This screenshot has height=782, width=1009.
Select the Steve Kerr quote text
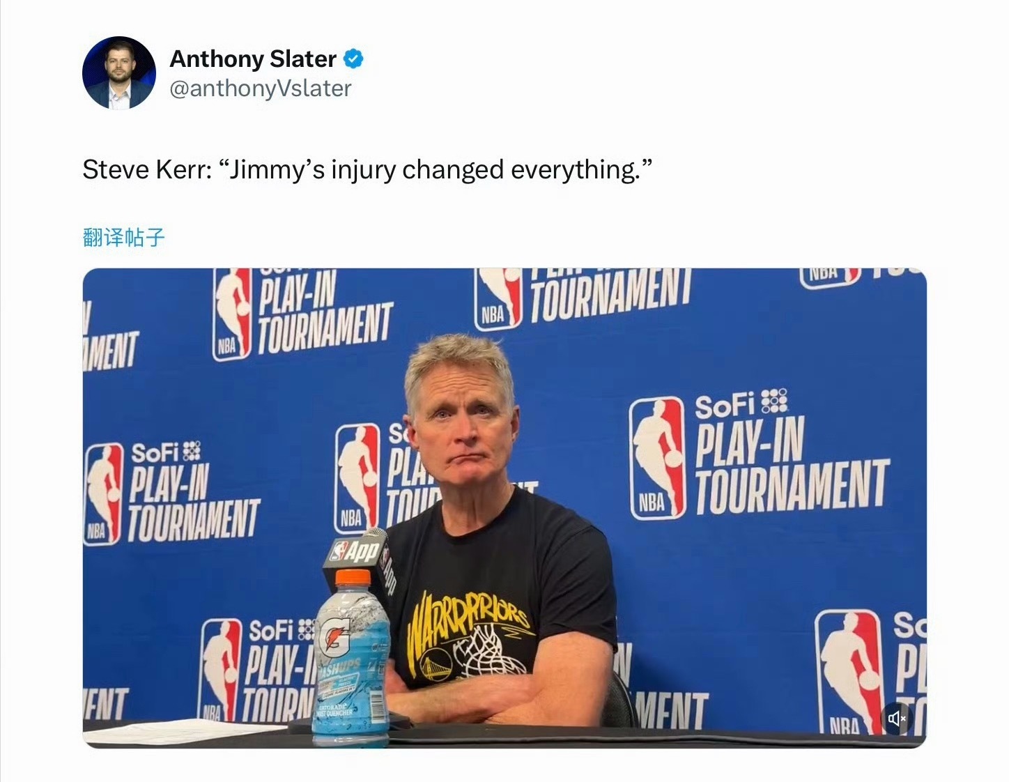click(x=367, y=169)
